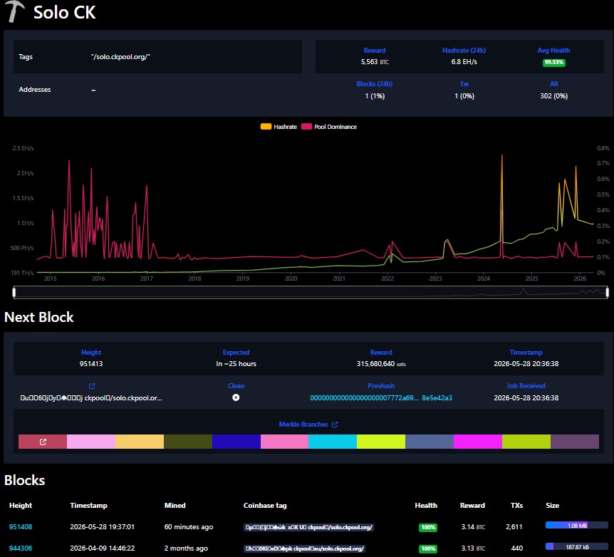Select the dark blue merkle branch swatch

point(236,442)
